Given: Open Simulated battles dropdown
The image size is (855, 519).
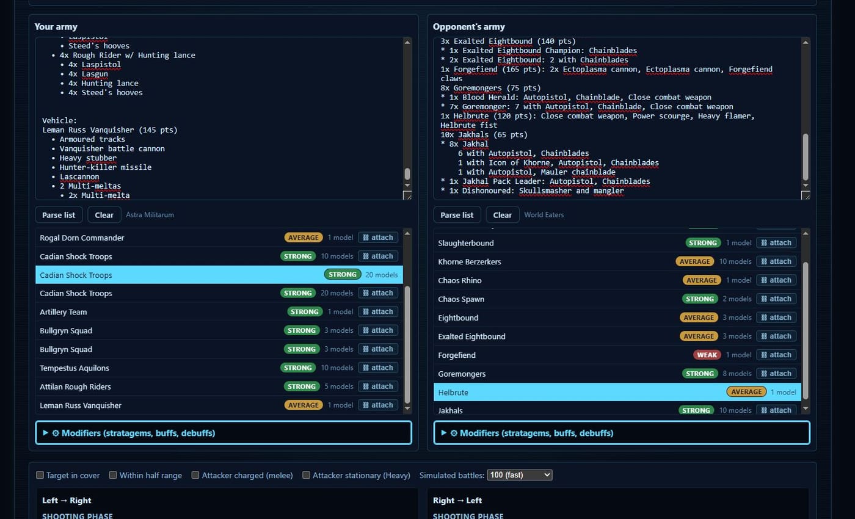Looking at the screenshot, I should pyautogui.click(x=520, y=474).
